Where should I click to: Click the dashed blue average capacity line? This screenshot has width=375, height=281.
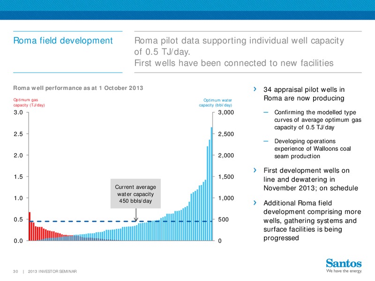coord(121,221)
